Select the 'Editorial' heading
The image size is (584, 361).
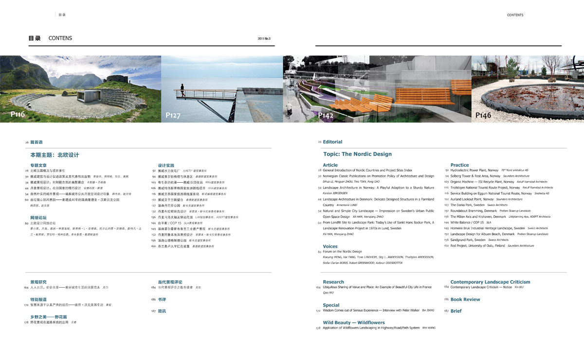pyautogui.click(x=332, y=142)
